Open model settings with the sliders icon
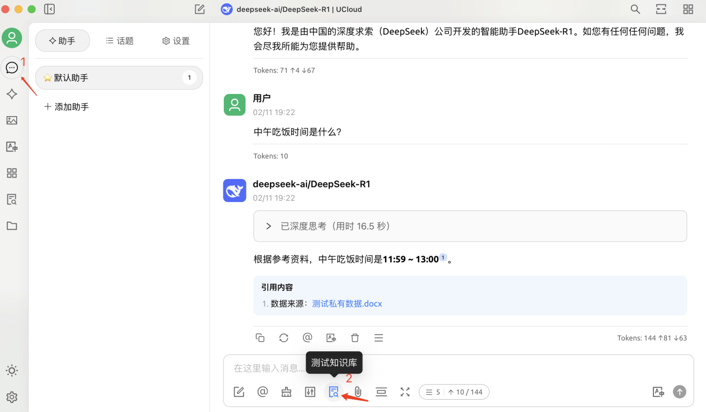Screen dimensions: 706x412 click(x=310, y=392)
